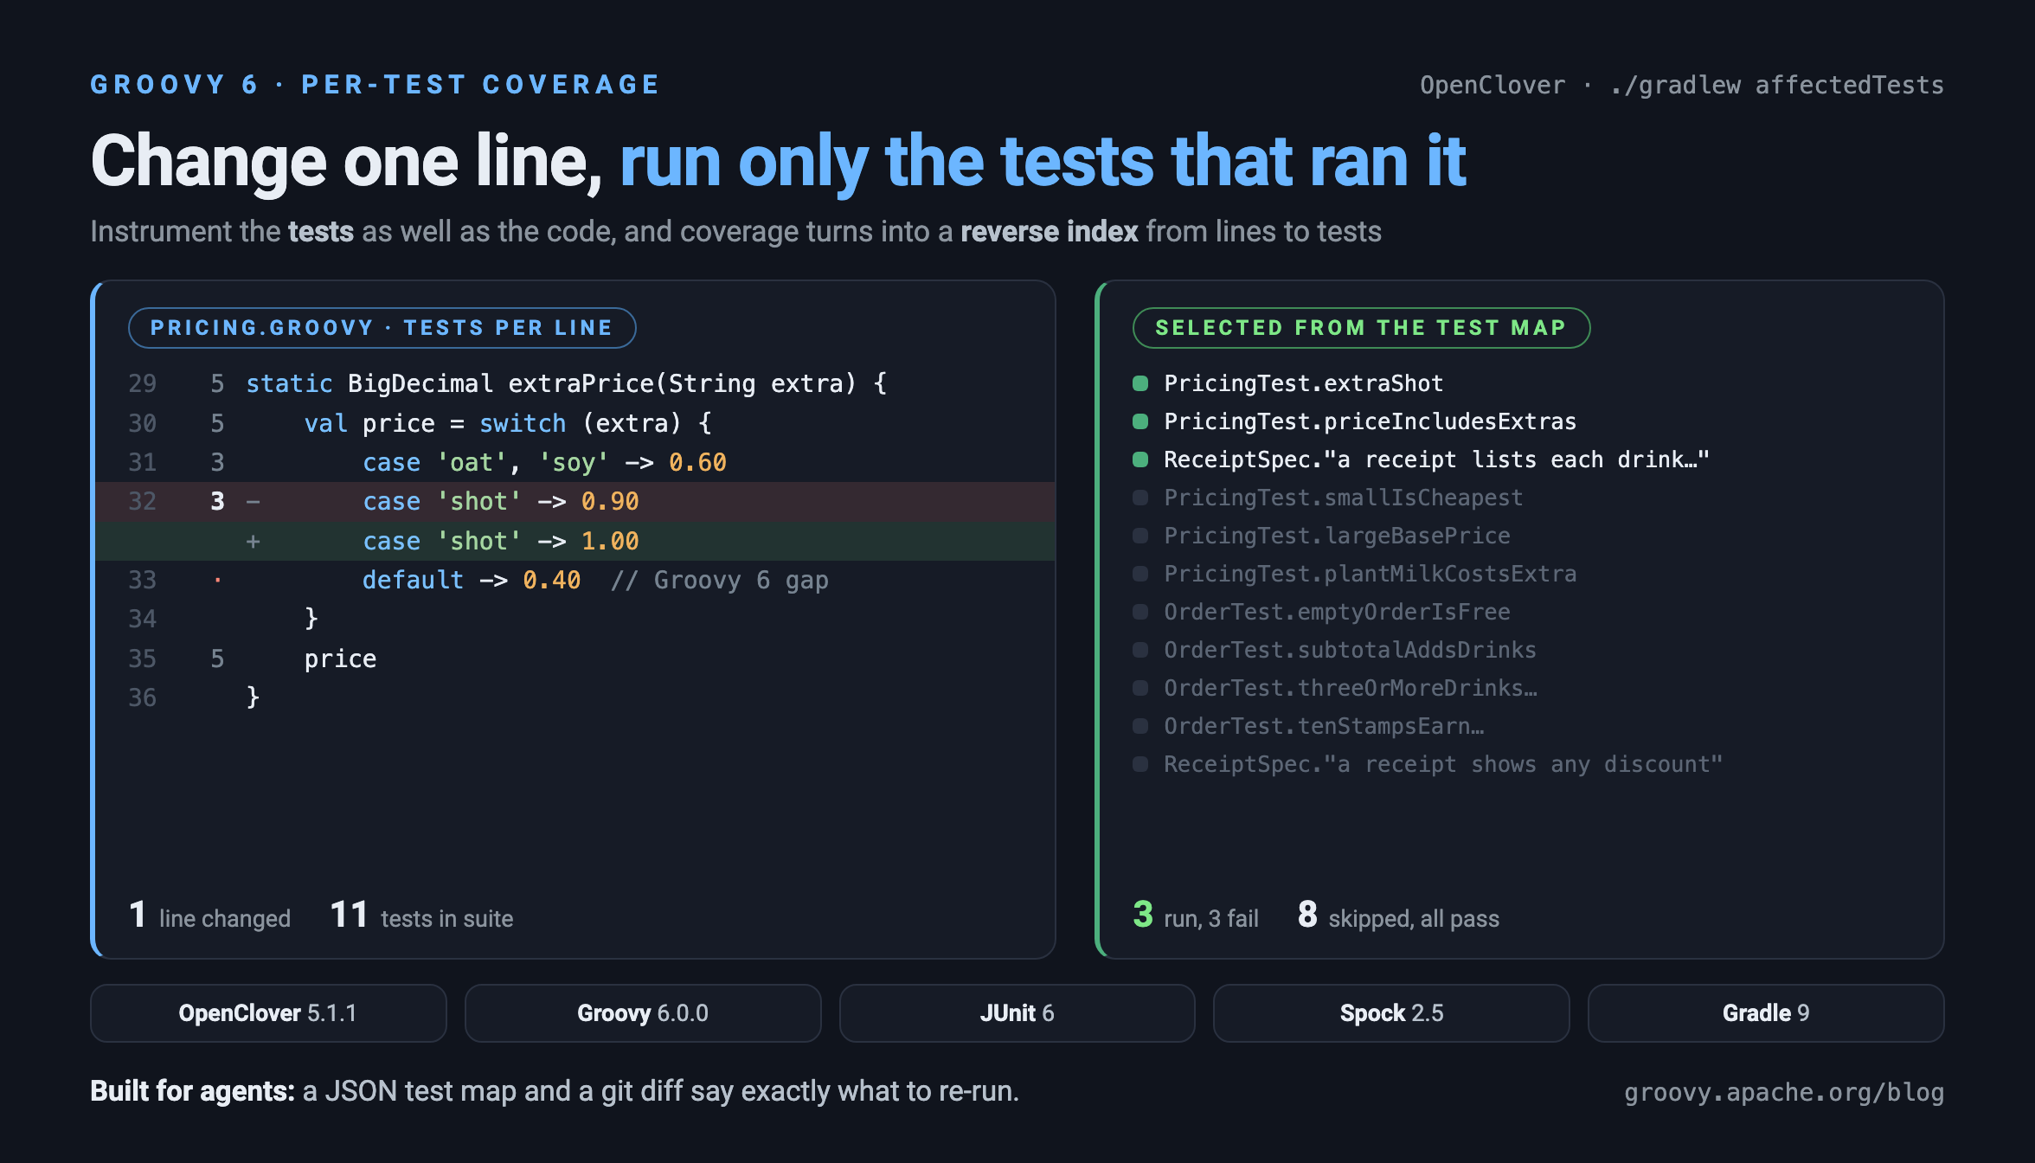Click the grey dot beside OrderTest.tenStampsEarn
The height and width of the screenshot is (1163, 2035).
click(x=1140, y=726)
